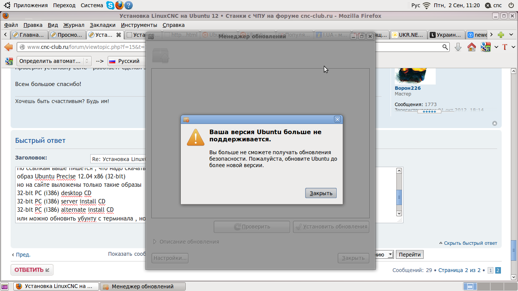Go to Firefox home page icon
This screenshot has width=518, height=291.
[472, 47]
